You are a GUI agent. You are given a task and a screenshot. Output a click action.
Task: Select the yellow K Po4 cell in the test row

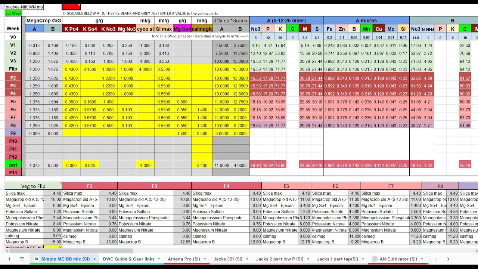click(71, 165)
